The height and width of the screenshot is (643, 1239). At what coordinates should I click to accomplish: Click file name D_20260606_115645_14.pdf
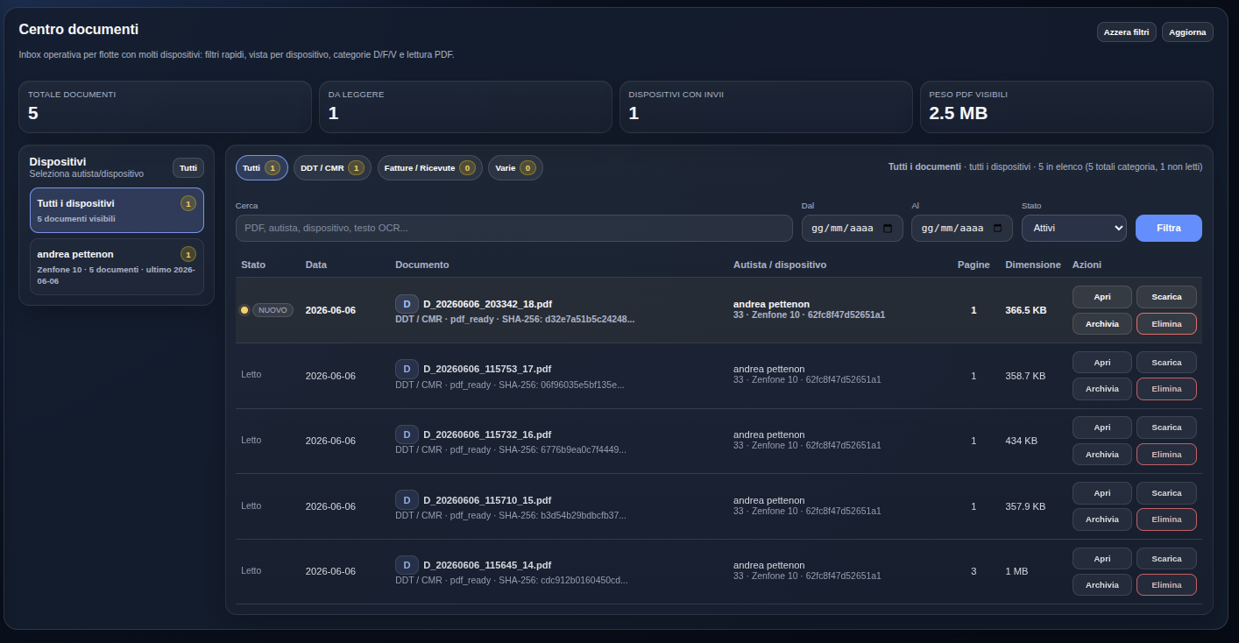tap(487, 565)
